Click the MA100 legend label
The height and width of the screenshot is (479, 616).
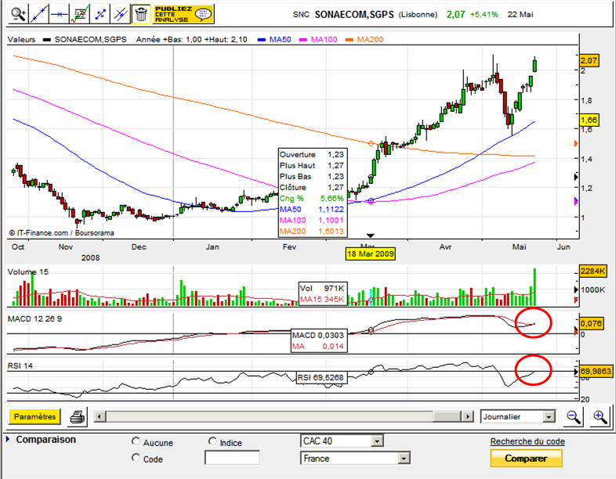coord(324,40)
